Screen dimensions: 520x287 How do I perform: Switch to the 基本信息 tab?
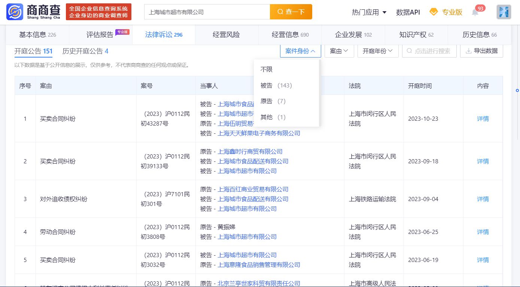[37, 35]
